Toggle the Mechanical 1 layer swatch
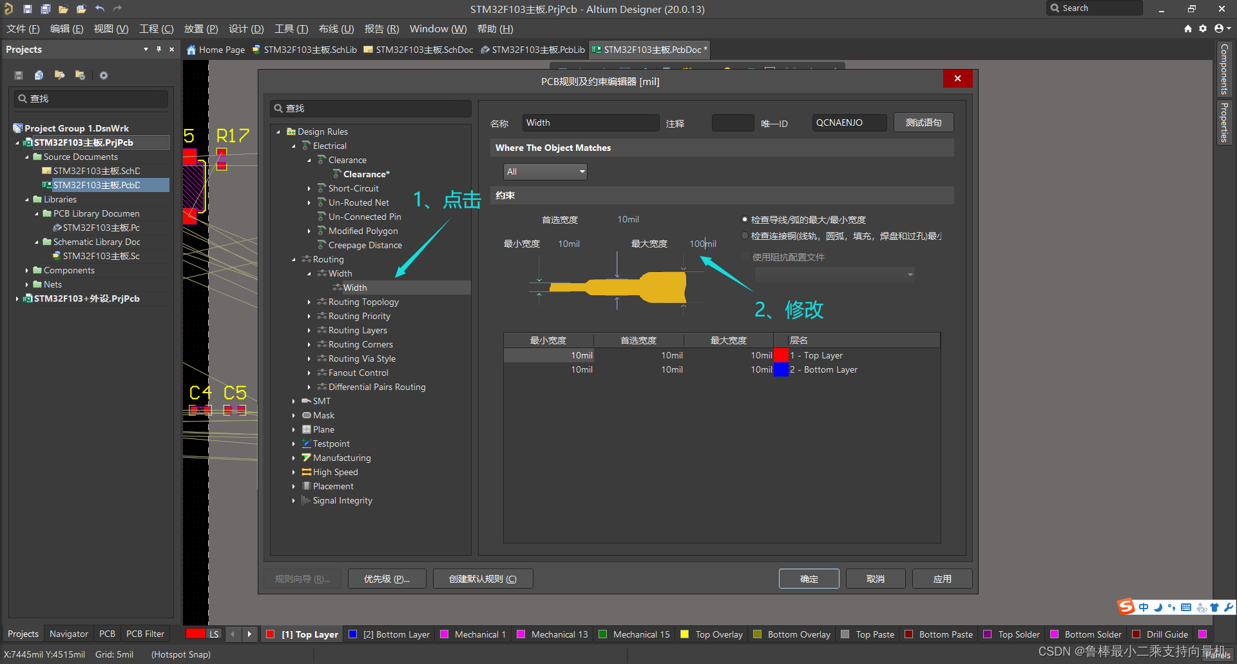 (x=444, y=634)
